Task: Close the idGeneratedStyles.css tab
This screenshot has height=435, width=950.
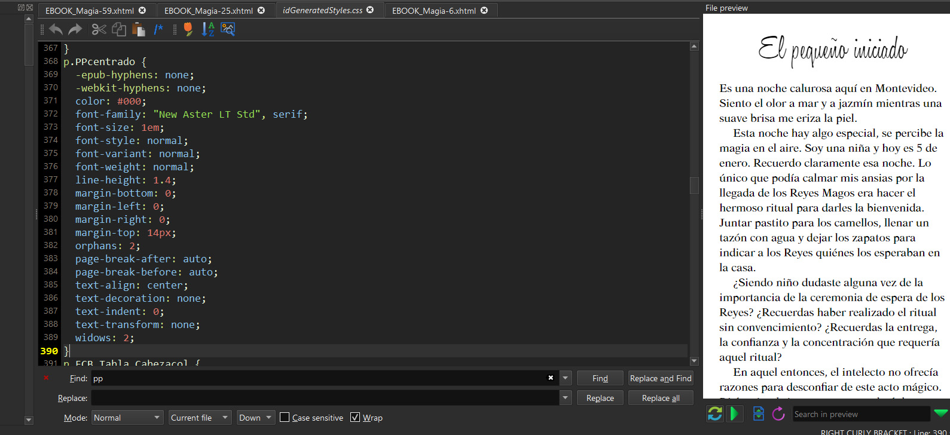Action: pyautogui.click(x=370, y=10)
